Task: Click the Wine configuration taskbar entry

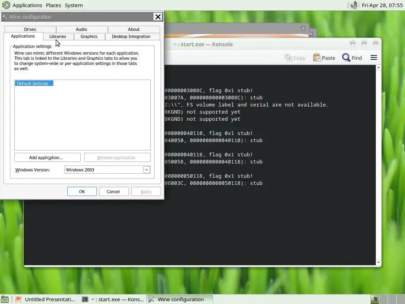Action: pyautogui.click(x=180, y=299)
